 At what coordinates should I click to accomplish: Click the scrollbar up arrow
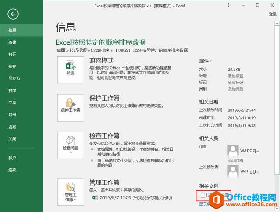pyautogui.click(x=277, y=23)
